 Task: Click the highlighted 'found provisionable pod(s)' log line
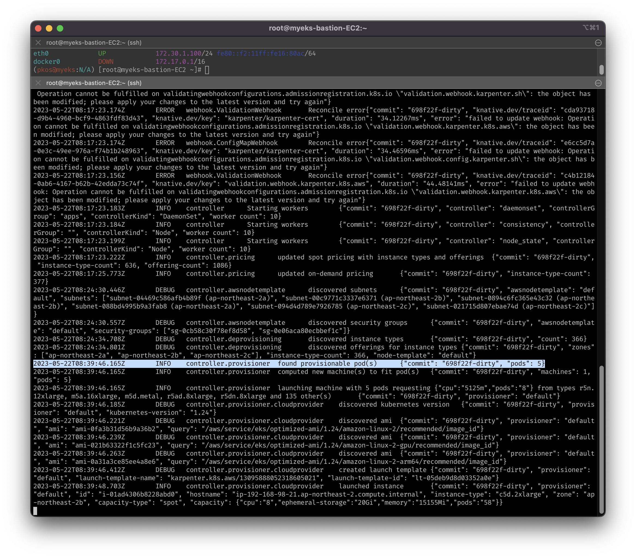pyautogui.click(x=289, y=363)
